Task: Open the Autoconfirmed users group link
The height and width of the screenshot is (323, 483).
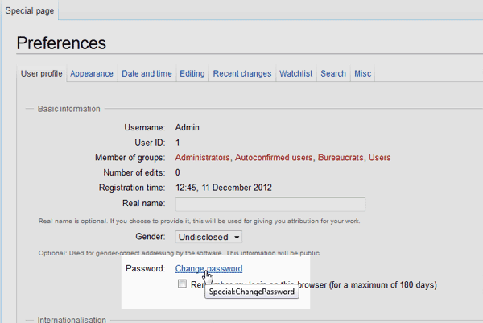Action: point(274,158)
